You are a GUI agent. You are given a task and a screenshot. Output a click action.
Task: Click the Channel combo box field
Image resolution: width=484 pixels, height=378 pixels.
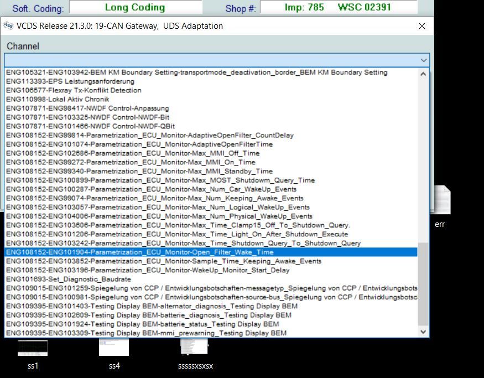click(217, 60)
